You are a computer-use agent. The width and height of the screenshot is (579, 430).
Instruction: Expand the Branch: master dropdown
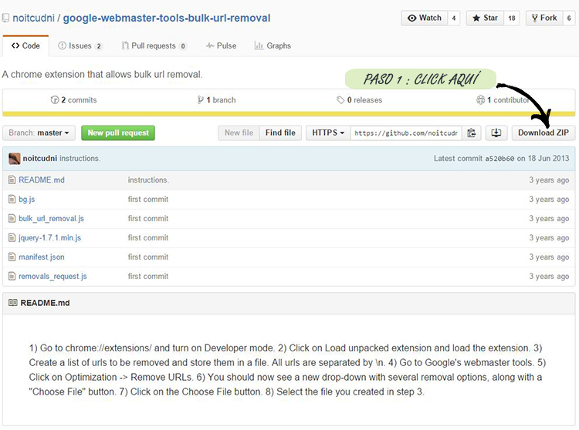39,133
